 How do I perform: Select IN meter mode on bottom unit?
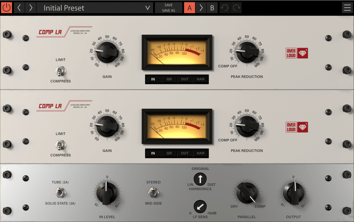pos(153,153)
